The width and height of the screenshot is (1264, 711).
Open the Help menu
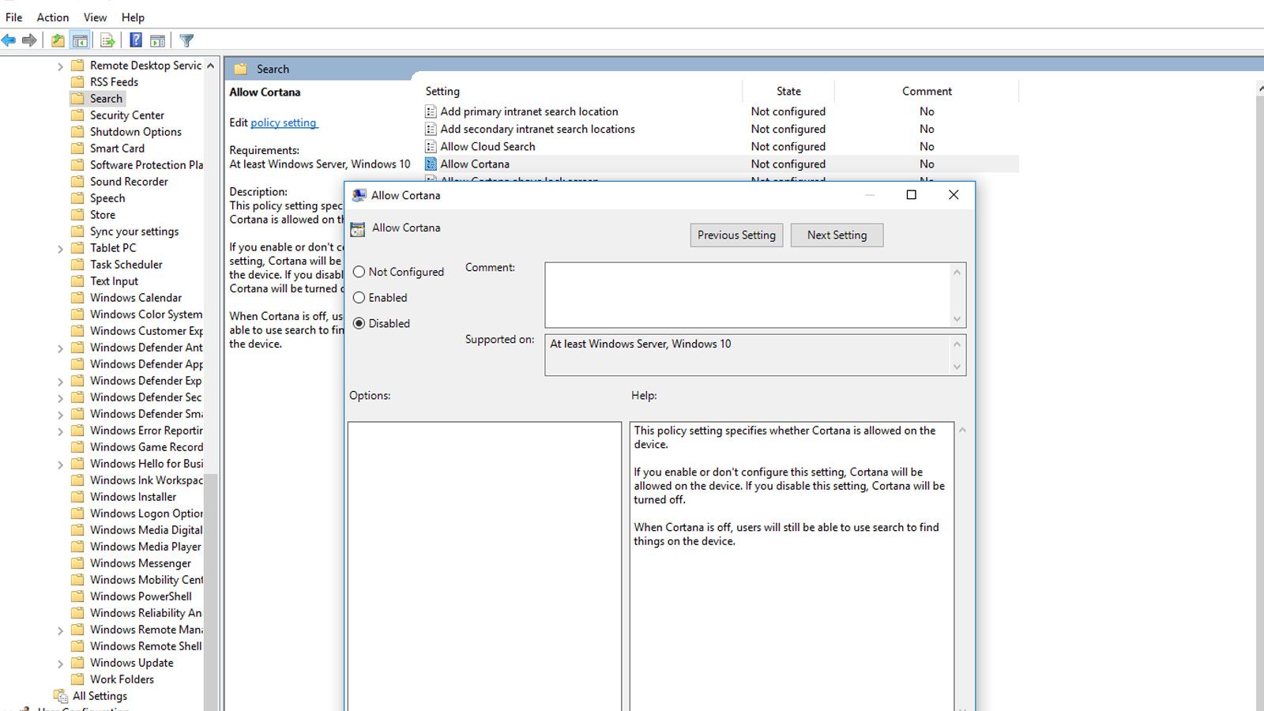click(x=133, y=17)
